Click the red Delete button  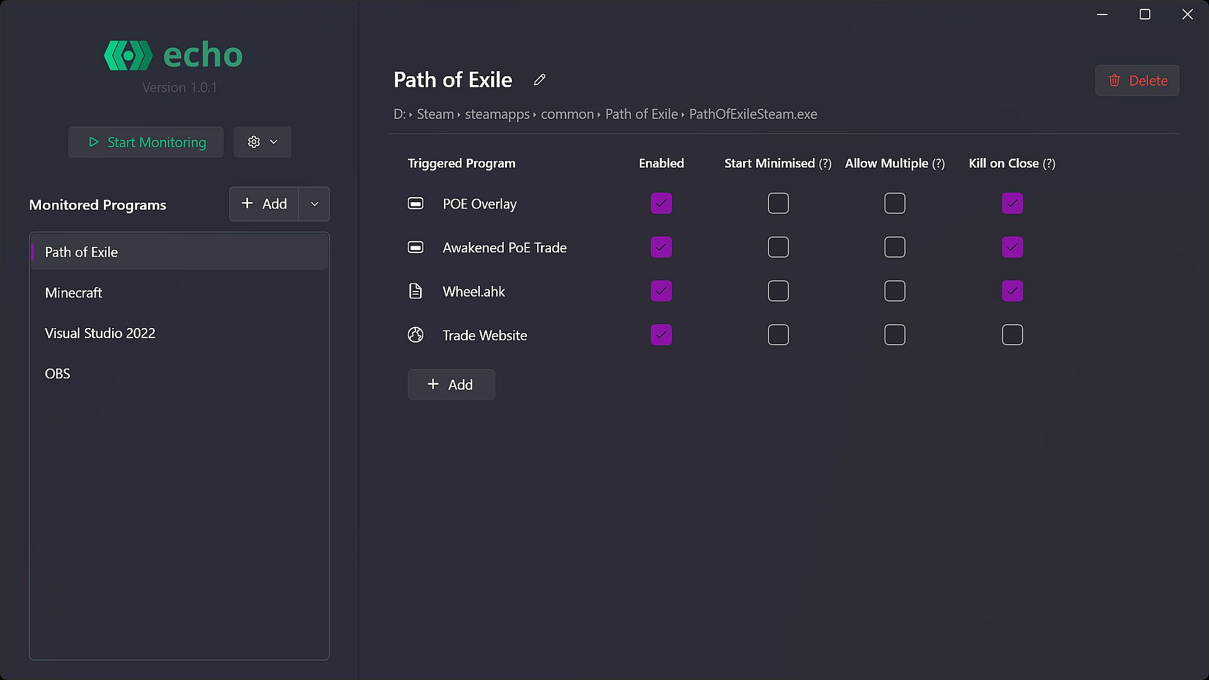[x=1137, y=81]
